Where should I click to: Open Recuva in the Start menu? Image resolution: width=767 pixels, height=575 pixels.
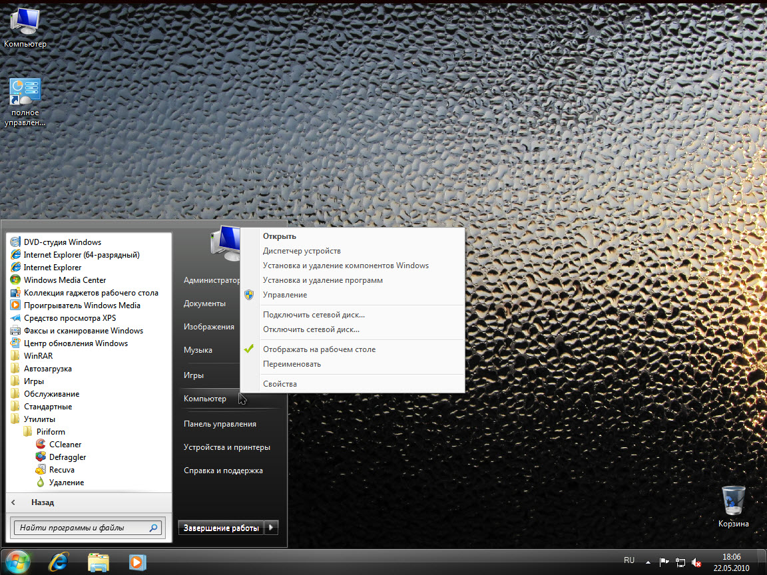click(x=61, y=470)
